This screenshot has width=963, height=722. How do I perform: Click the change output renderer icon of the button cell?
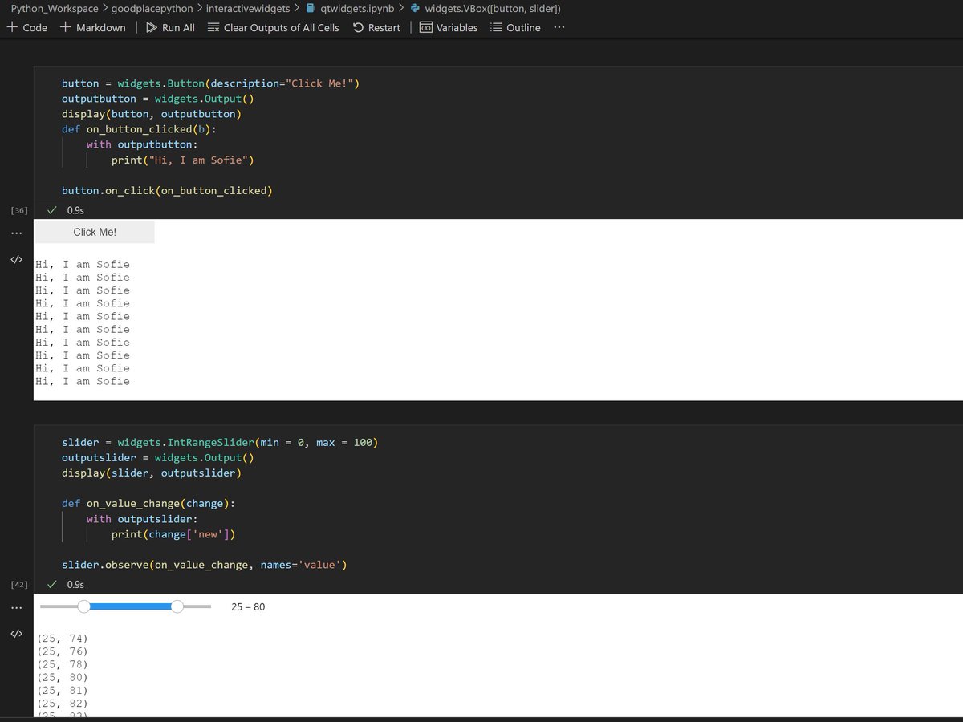(16, 258)
